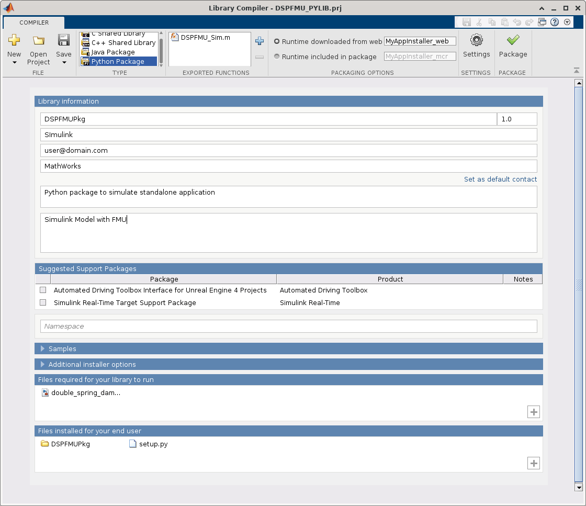
Task: Click the Package green checkmark button
Action: [513, 41]
